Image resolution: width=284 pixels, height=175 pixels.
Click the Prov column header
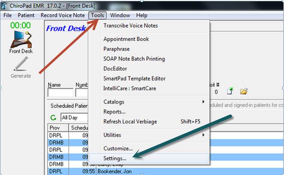[x=58, y=128]
